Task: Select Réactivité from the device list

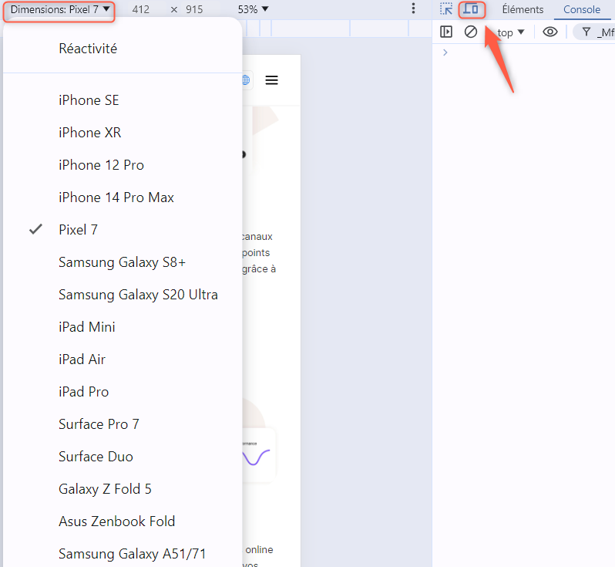Action: point(123,49)
